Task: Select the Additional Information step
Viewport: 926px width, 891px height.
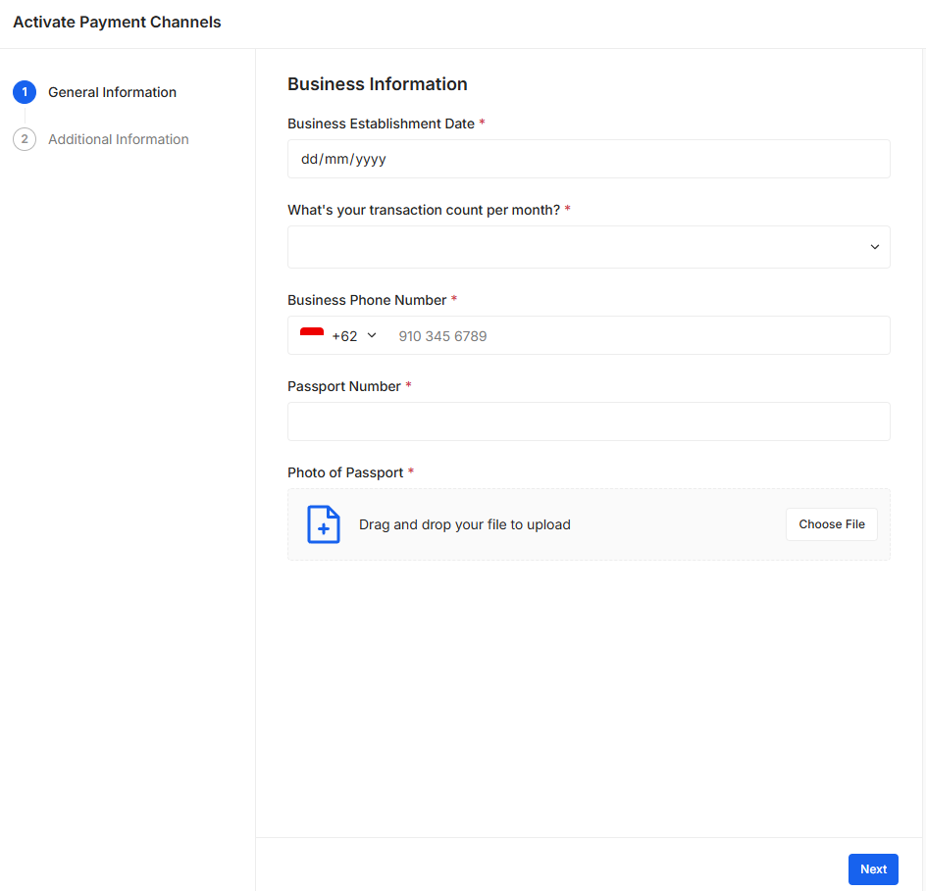Action: [x=118, y=138]
